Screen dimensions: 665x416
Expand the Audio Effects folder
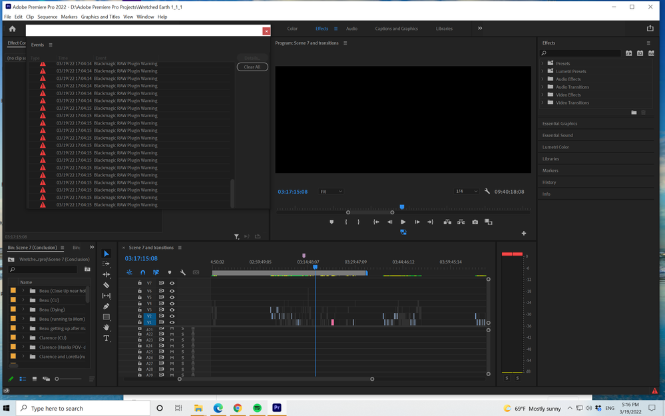[543, 79]
